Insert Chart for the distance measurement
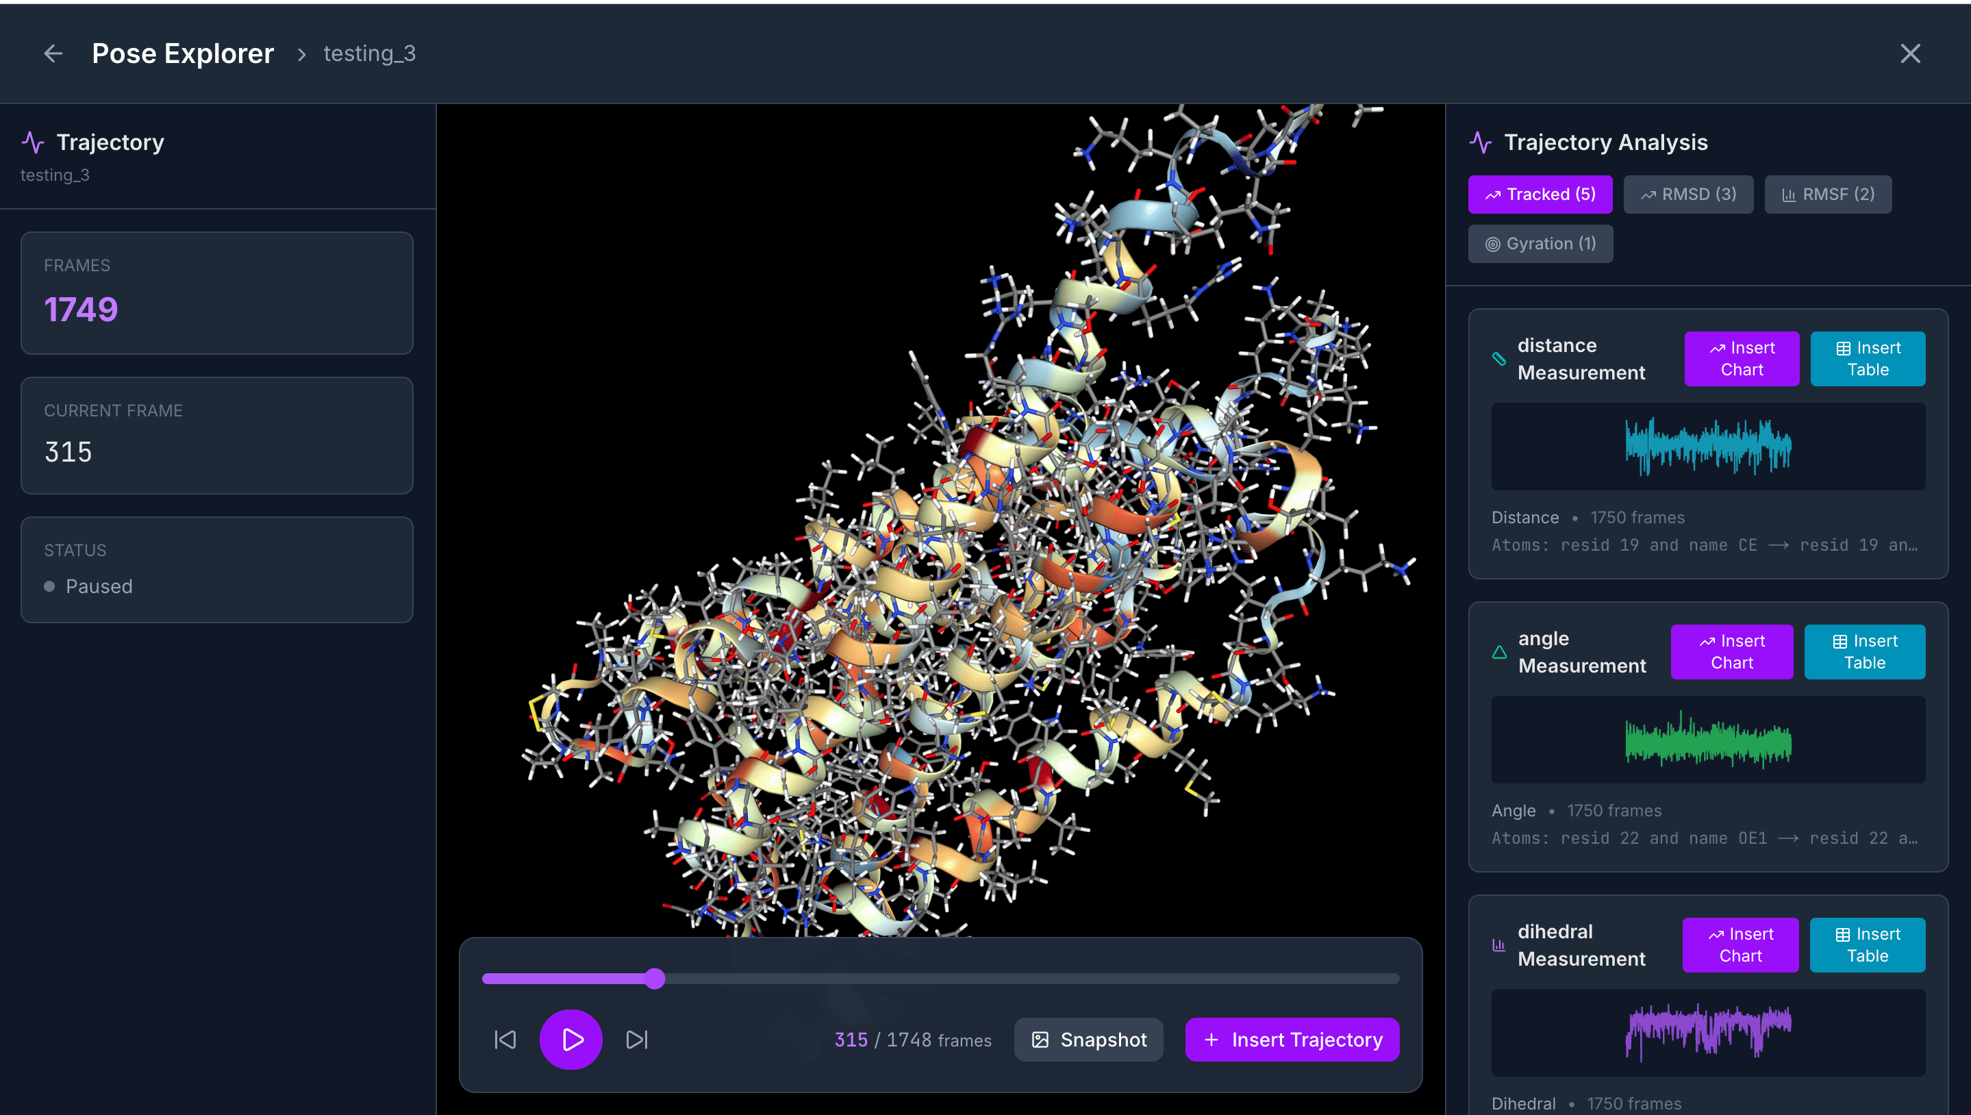 click(x=1742, y=358)
